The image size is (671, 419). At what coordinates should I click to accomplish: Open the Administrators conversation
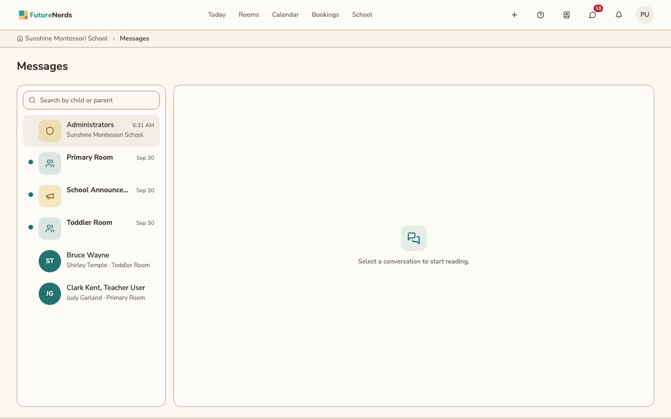pos(91,131)
